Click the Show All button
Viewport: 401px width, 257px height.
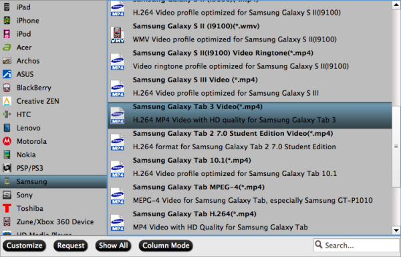pos(114,246)
